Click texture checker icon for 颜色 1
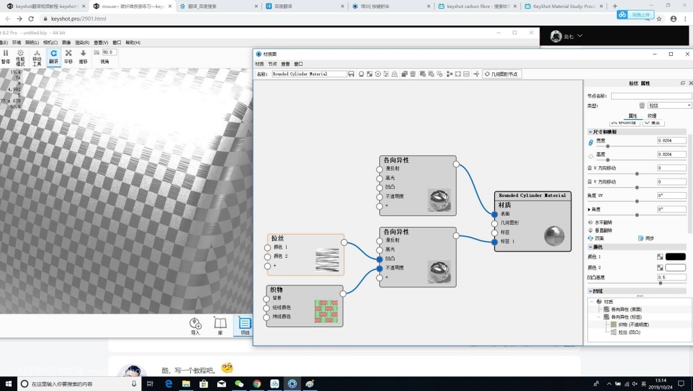 coord(660,257)
